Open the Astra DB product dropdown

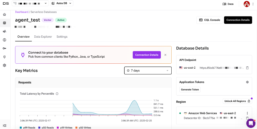point(62,3)
